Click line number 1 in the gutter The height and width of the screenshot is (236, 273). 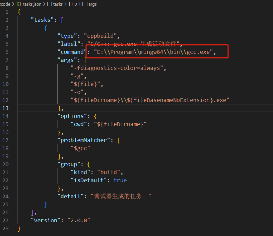click(x=7, y=12)
